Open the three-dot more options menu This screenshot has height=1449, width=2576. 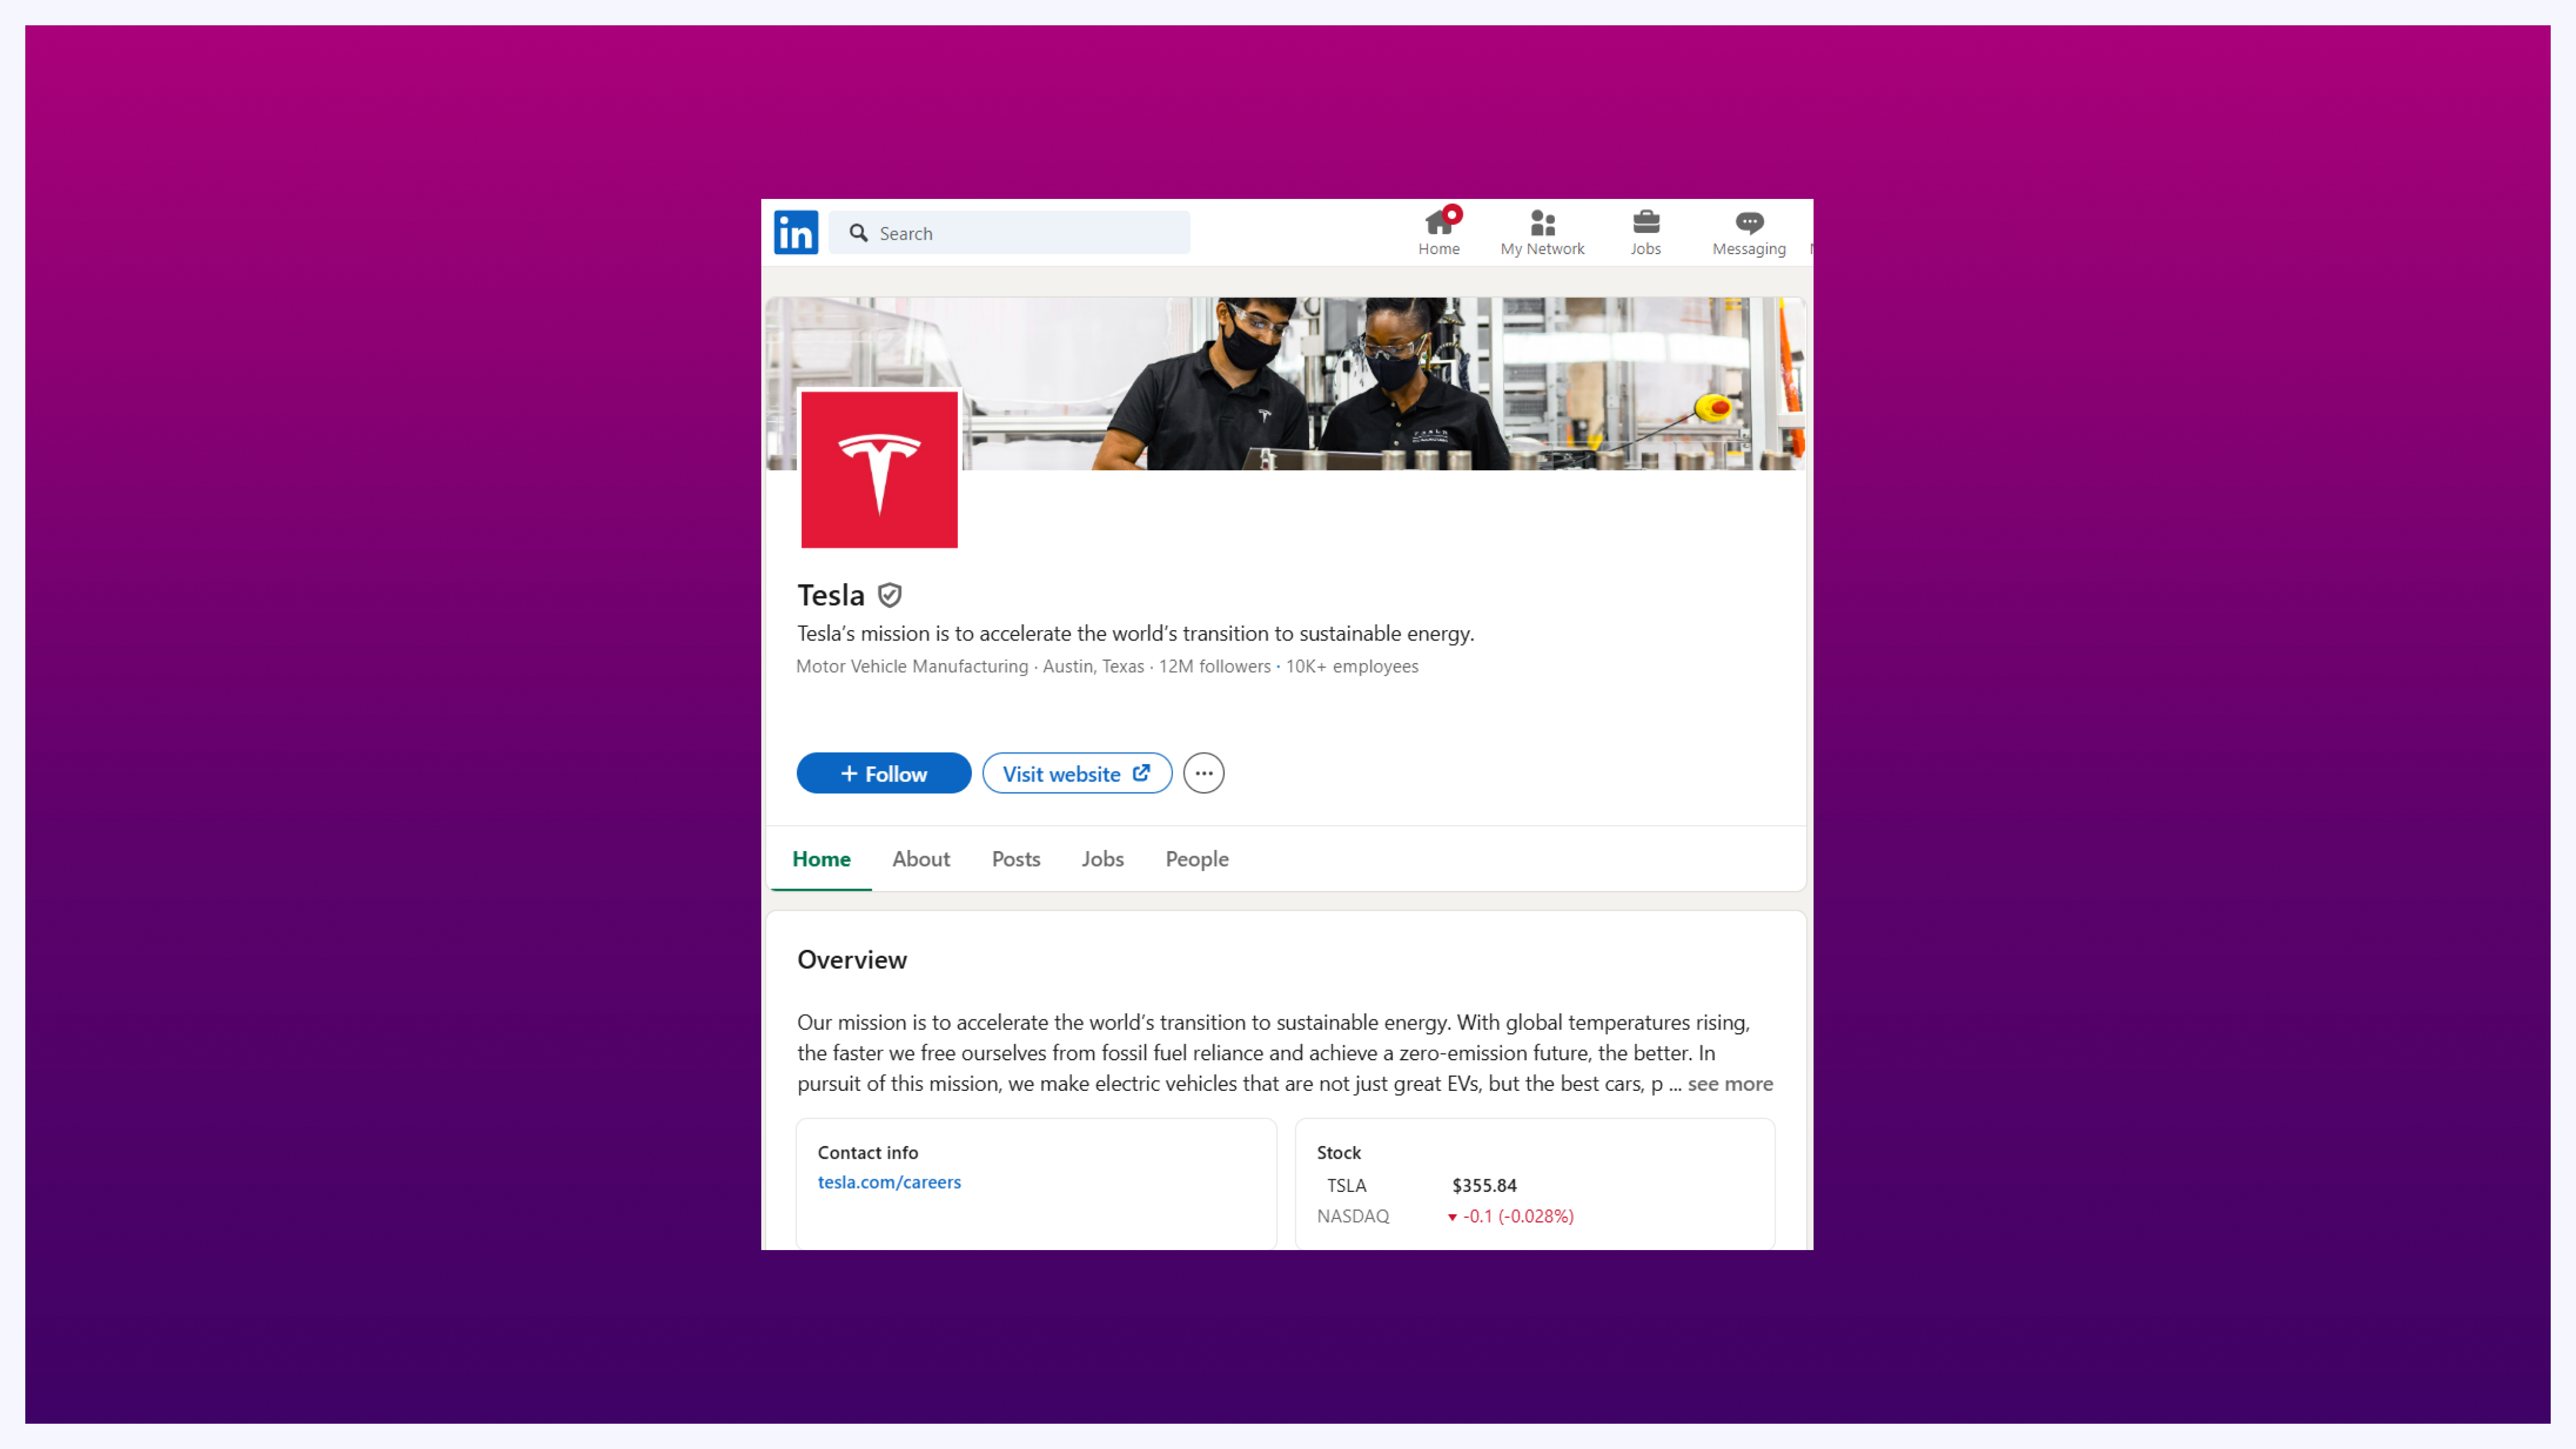point(1203,773)
